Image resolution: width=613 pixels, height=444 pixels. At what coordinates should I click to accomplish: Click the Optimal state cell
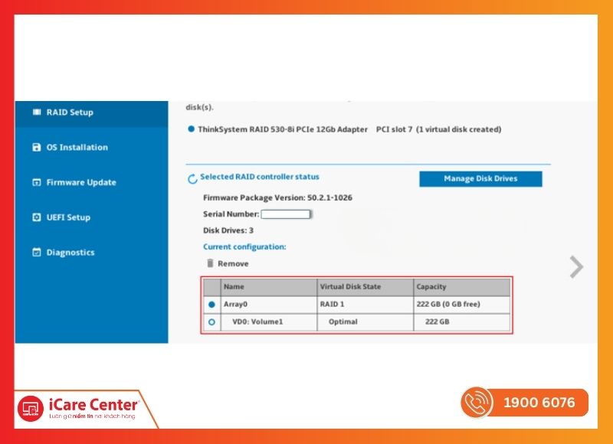(x=366, y=322)
